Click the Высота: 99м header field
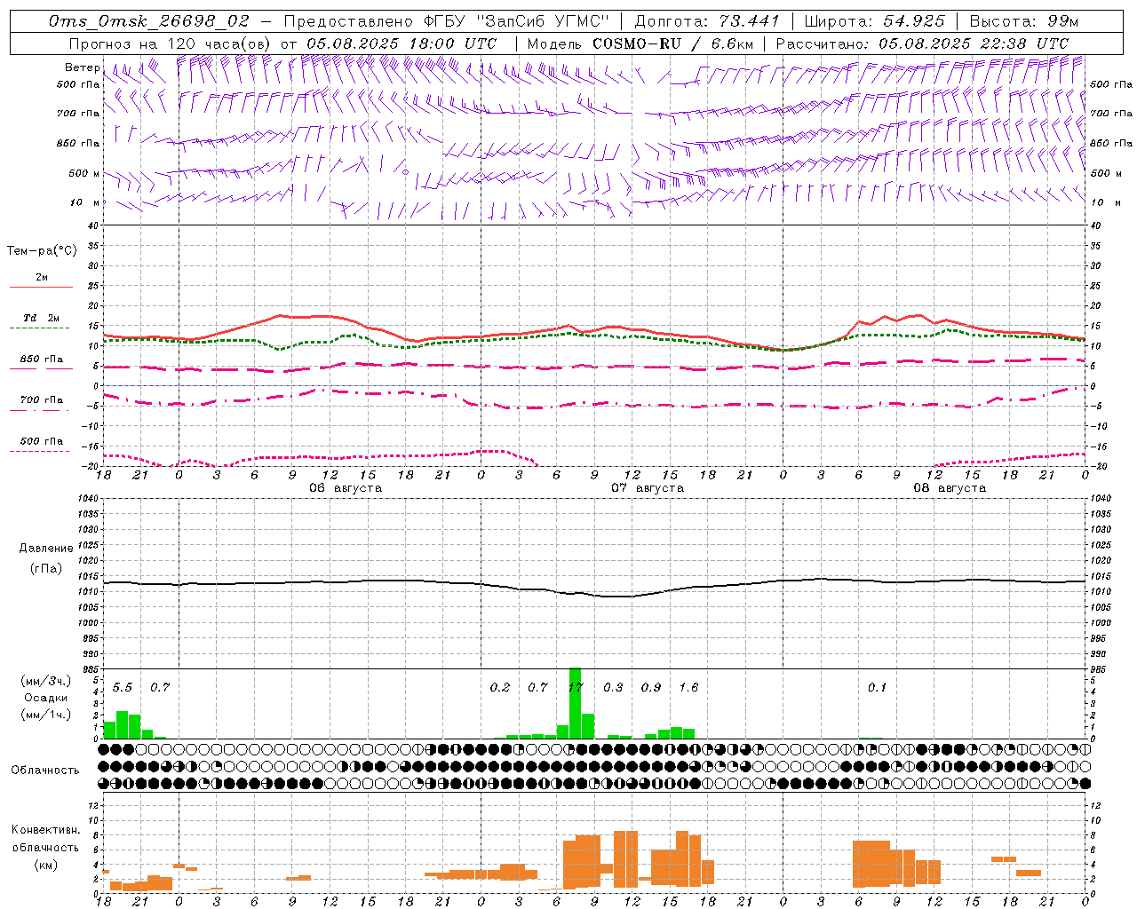This screenshot has height=909, width=1137. (x=1024, y=21)
